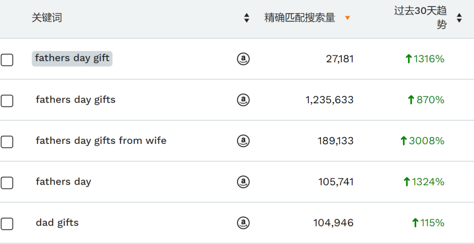Open the highlighted fathers day gift keyword
474x244 pixels.
point(72,59)
